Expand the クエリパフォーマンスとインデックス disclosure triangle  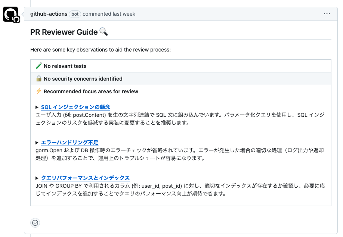37,178
